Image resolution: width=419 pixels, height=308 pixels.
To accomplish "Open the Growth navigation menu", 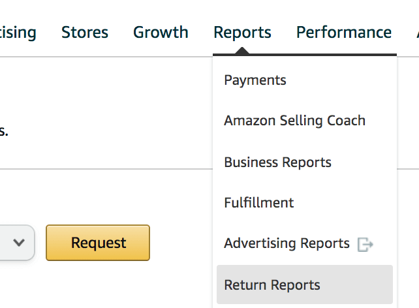I will click(x=161, y=32).
